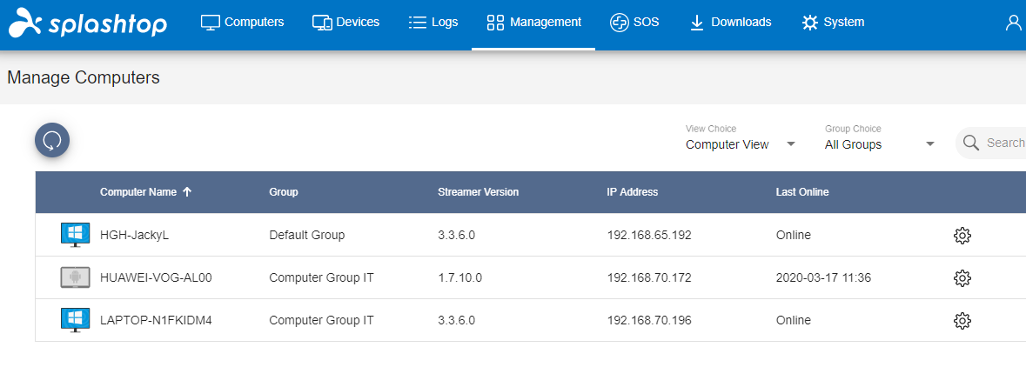Image resolution: width=1026 pixels, height=367 pixels.
Task: Click the Windows monitor icon for LAPTOP-N1FKIDM4
Action: coord(75,320)
